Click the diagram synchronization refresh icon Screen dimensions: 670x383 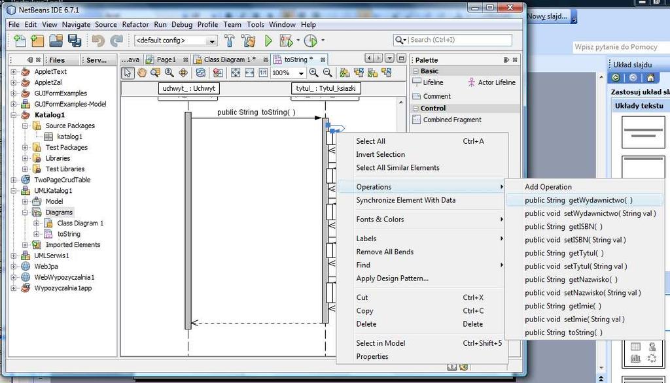[x=200, y=73]
